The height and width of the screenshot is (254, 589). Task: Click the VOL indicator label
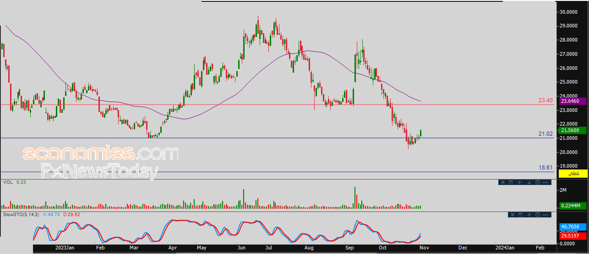point(7,182)
